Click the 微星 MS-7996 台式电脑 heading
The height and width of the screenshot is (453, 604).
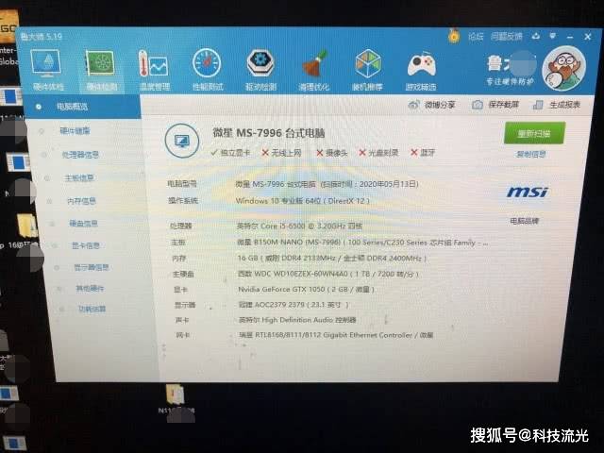point(269,133)
